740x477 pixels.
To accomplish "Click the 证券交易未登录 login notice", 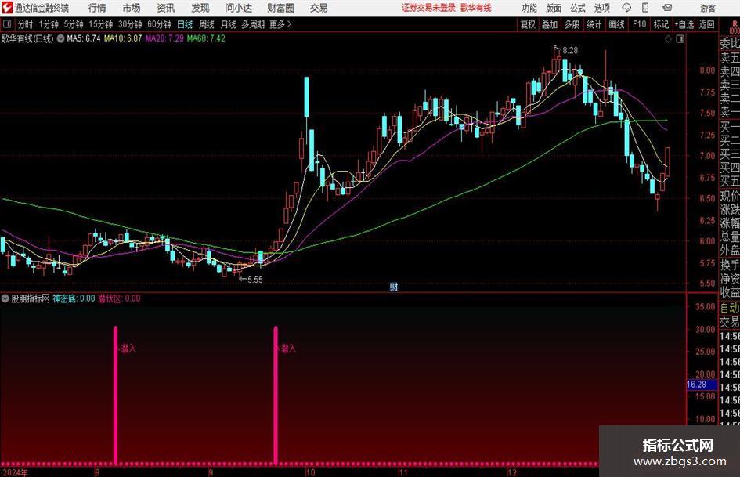I will 428,8.
